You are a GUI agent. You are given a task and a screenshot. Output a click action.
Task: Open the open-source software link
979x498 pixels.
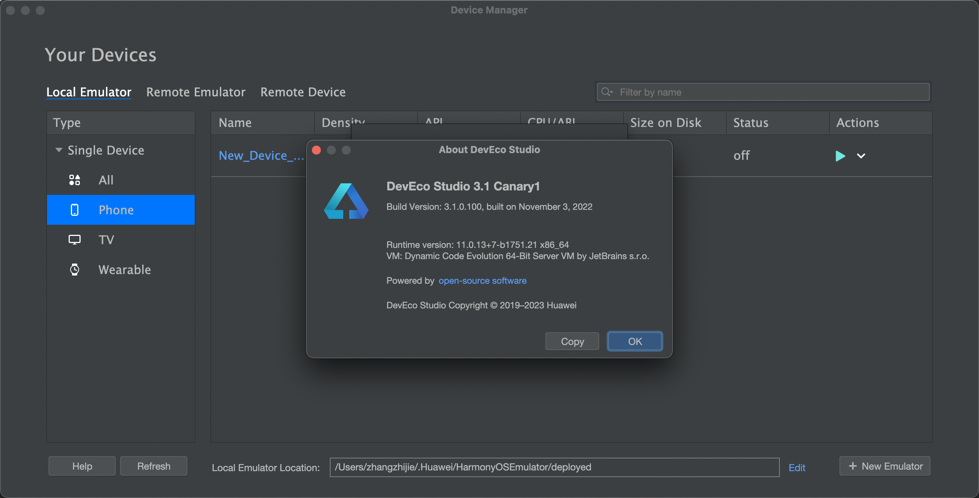(x=482, y=281)
